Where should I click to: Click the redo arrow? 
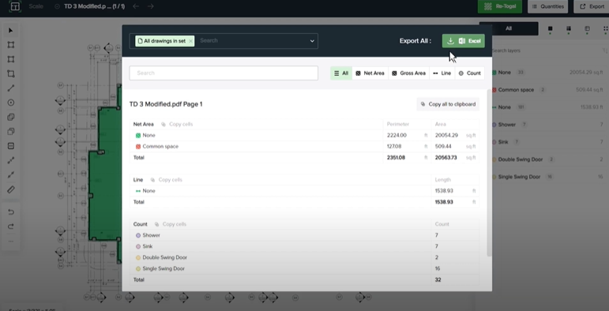pos(11,227)
